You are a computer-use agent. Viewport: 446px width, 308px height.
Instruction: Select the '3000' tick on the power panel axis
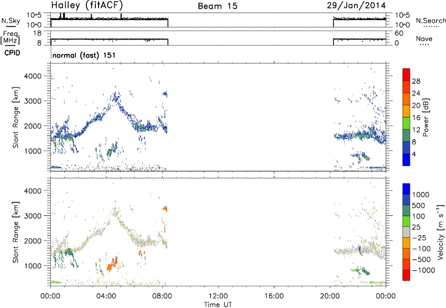coord(32,101)
